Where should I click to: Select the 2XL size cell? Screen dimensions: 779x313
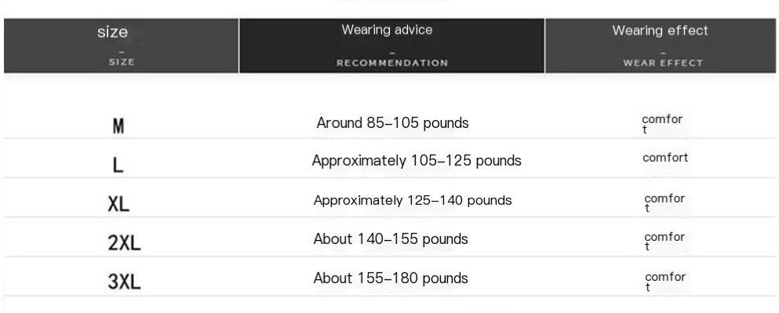[124, 243]
